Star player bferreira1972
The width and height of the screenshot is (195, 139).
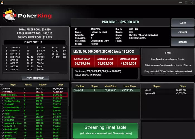click(x=3, y=133)
